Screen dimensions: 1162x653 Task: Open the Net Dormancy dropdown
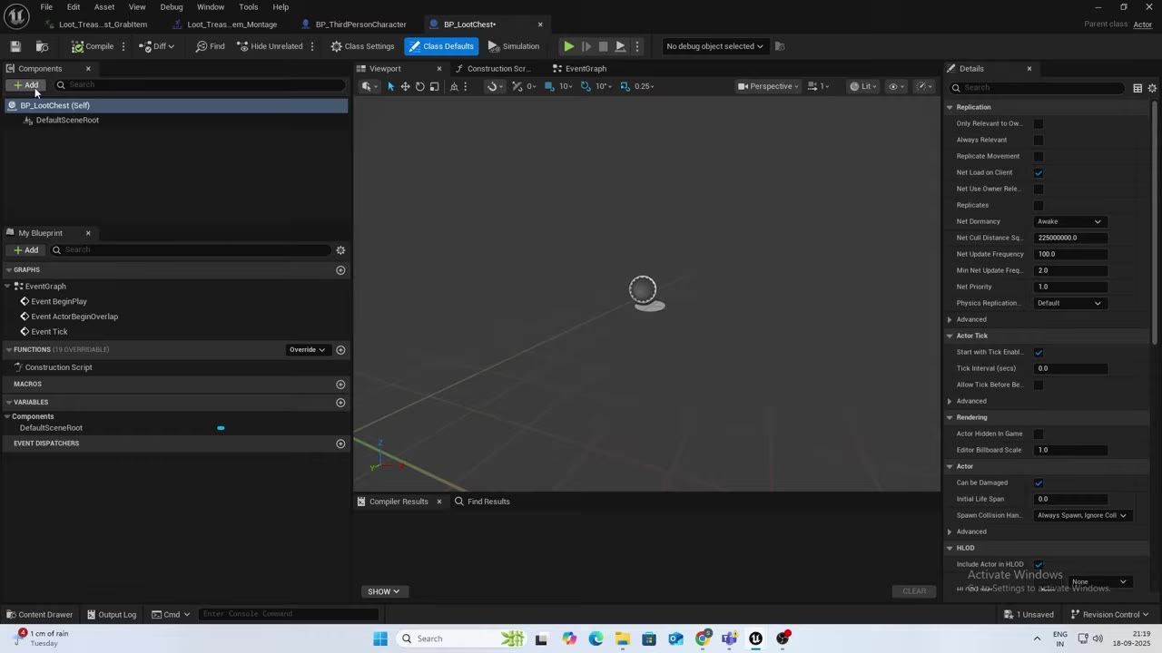[x=1069, y=221]
